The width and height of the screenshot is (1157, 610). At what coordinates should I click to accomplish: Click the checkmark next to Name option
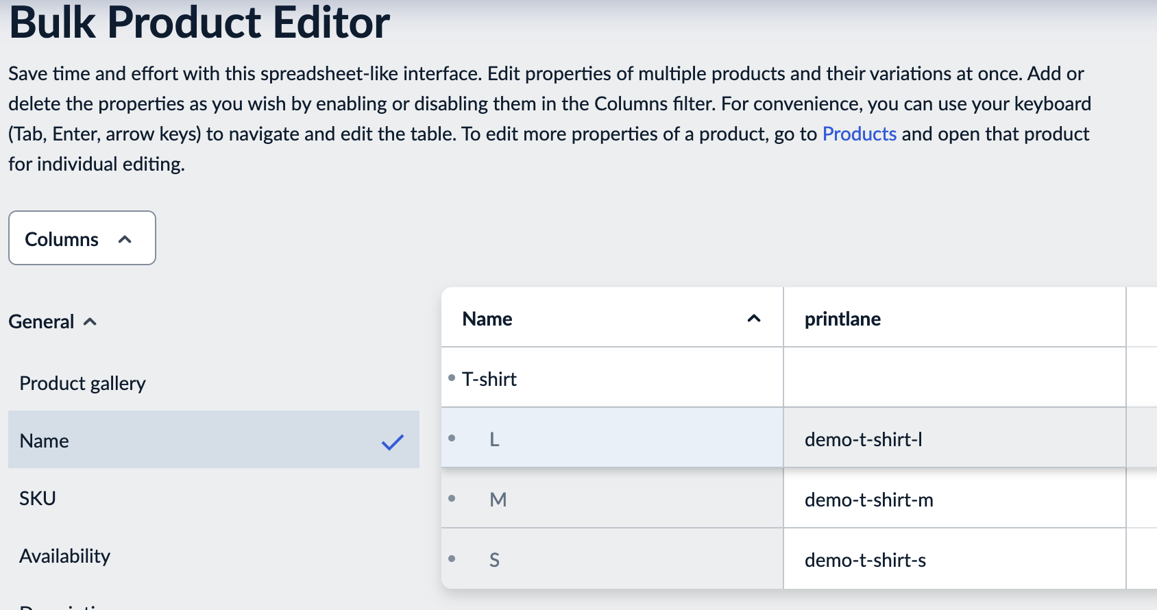click(392, 443)
